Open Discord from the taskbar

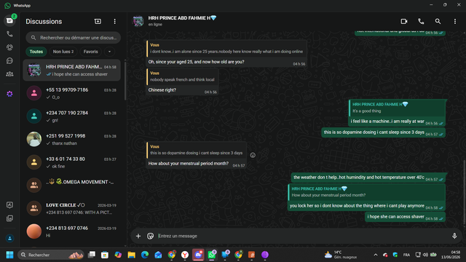tap(198, 255)
